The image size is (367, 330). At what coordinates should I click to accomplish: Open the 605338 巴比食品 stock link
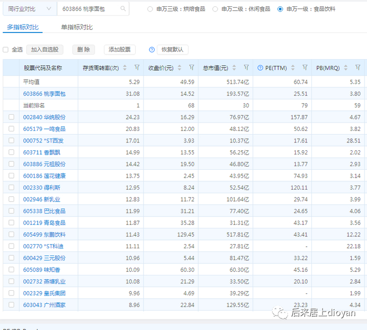(44, 211)
